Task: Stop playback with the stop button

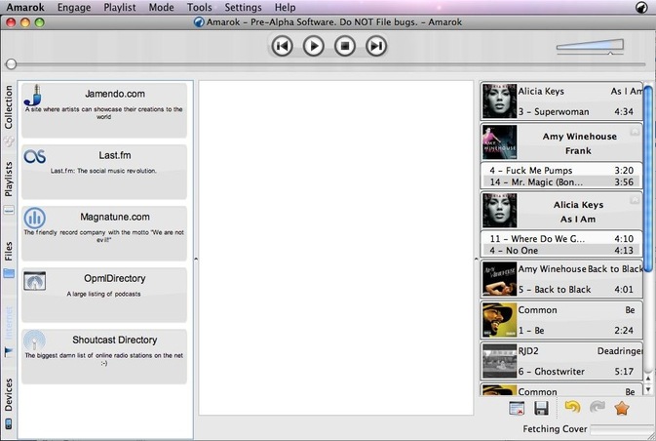Action: [x=344, y=45]
